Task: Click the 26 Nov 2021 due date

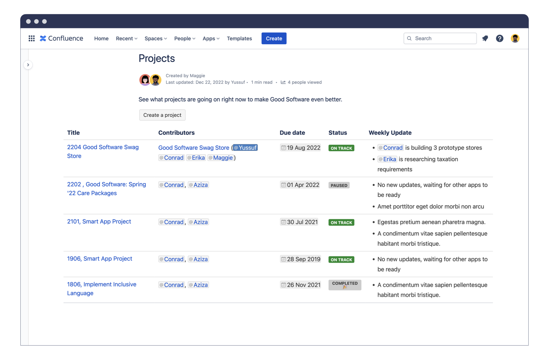Action: [x=301, y=285]
